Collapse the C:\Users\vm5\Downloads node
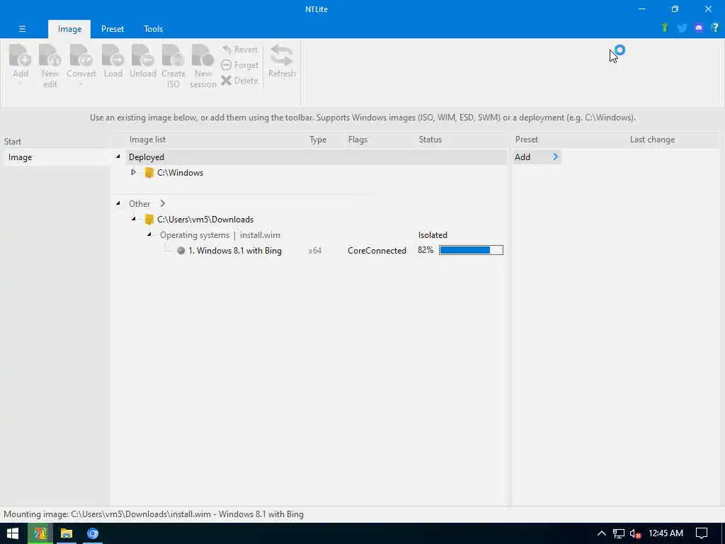Image resolution: width=725 pixels, height=544 pixels. click(134, 219)
